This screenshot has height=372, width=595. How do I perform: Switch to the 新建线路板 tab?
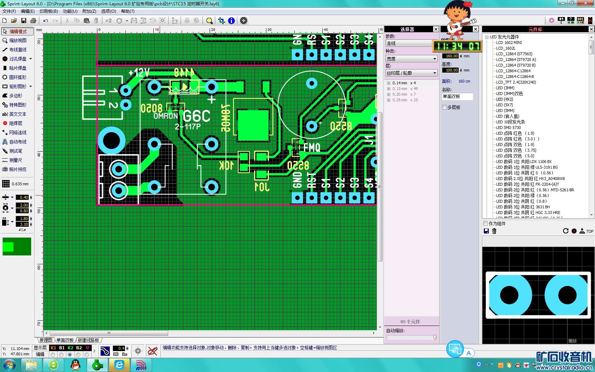coord(89,340)
